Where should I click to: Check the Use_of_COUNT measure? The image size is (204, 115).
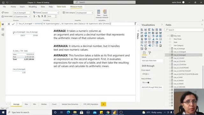pos(170,58)
